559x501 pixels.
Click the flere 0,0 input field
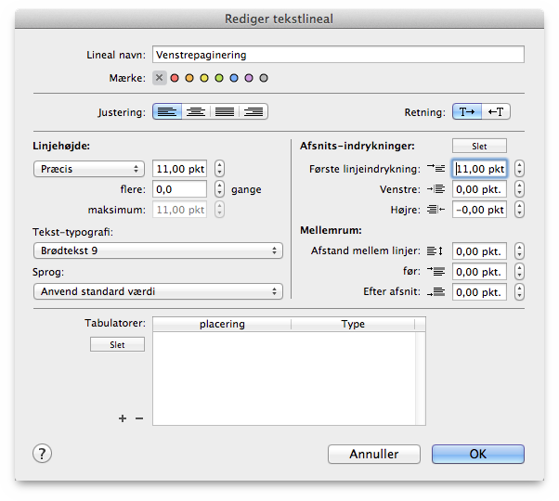click(x=180, y=189)
